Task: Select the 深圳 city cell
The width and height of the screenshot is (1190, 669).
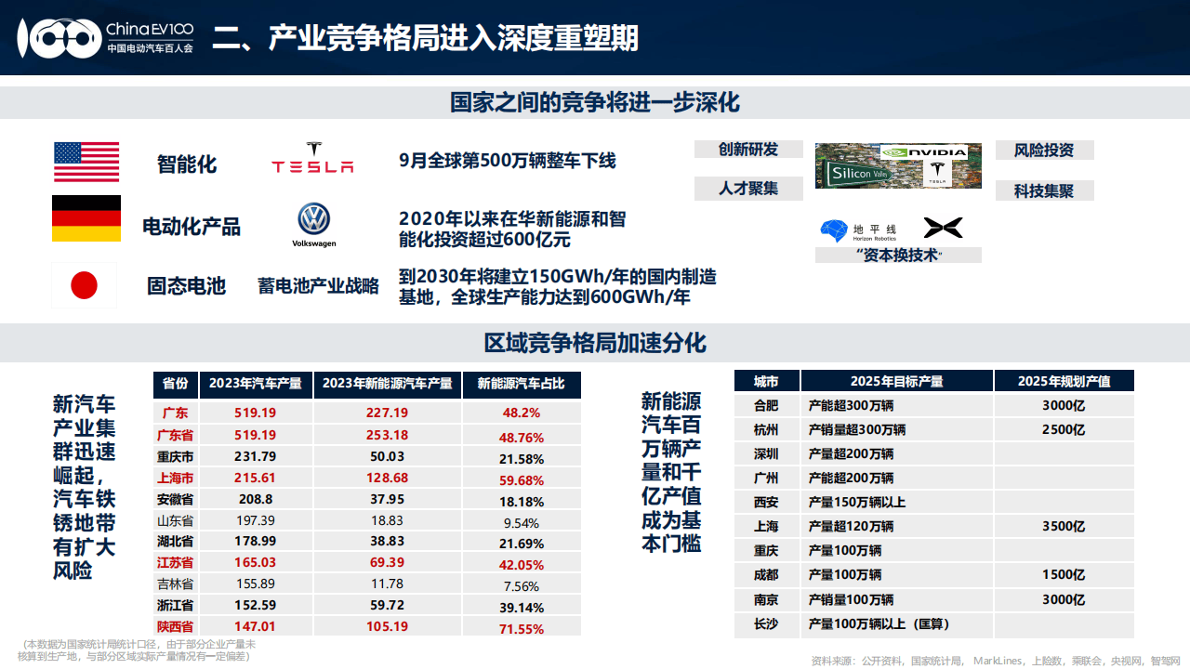Action: click(766, 453)
